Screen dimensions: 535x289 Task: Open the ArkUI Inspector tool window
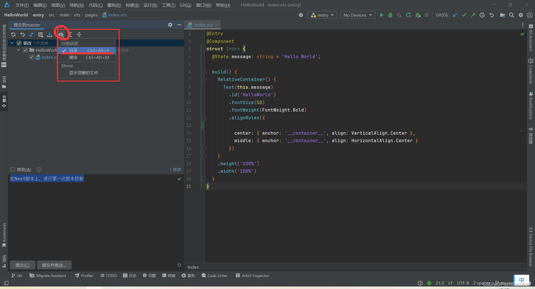tap(252, 276)
